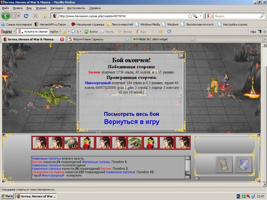Expand the address bar history dropdown
Viewport: 267px width, 200px height.
201,16
